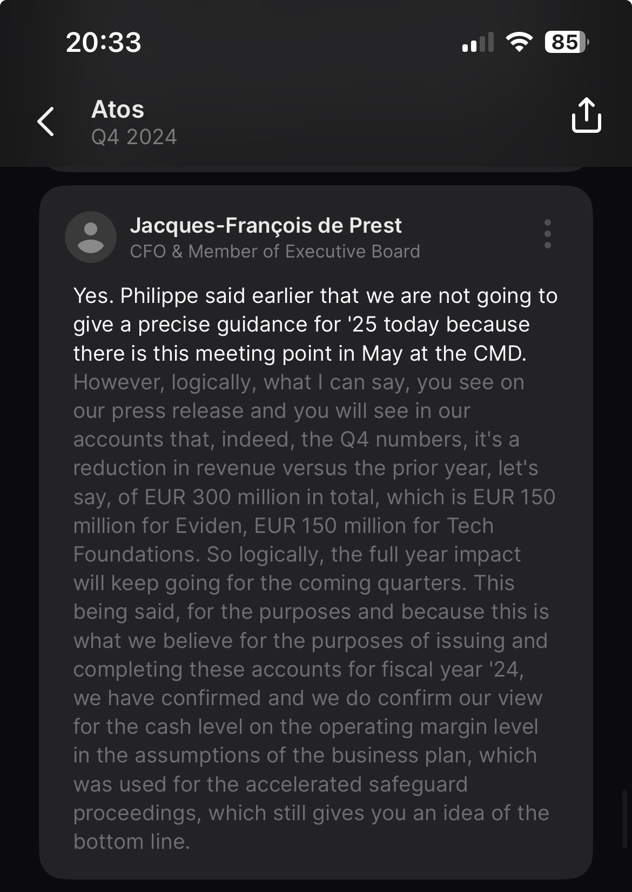Select the Q4 2024 subtitle

point(134,137)
